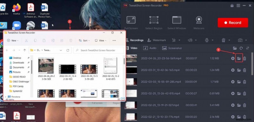Open the System32 folder in sidebar

coord(16,91)
